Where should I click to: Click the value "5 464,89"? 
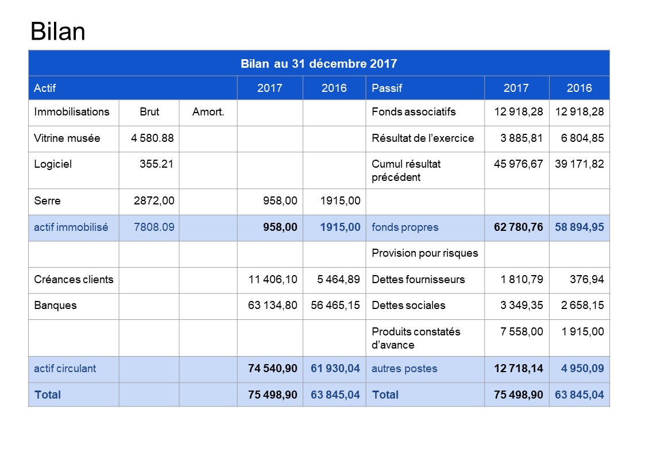[x=338, y=280]
